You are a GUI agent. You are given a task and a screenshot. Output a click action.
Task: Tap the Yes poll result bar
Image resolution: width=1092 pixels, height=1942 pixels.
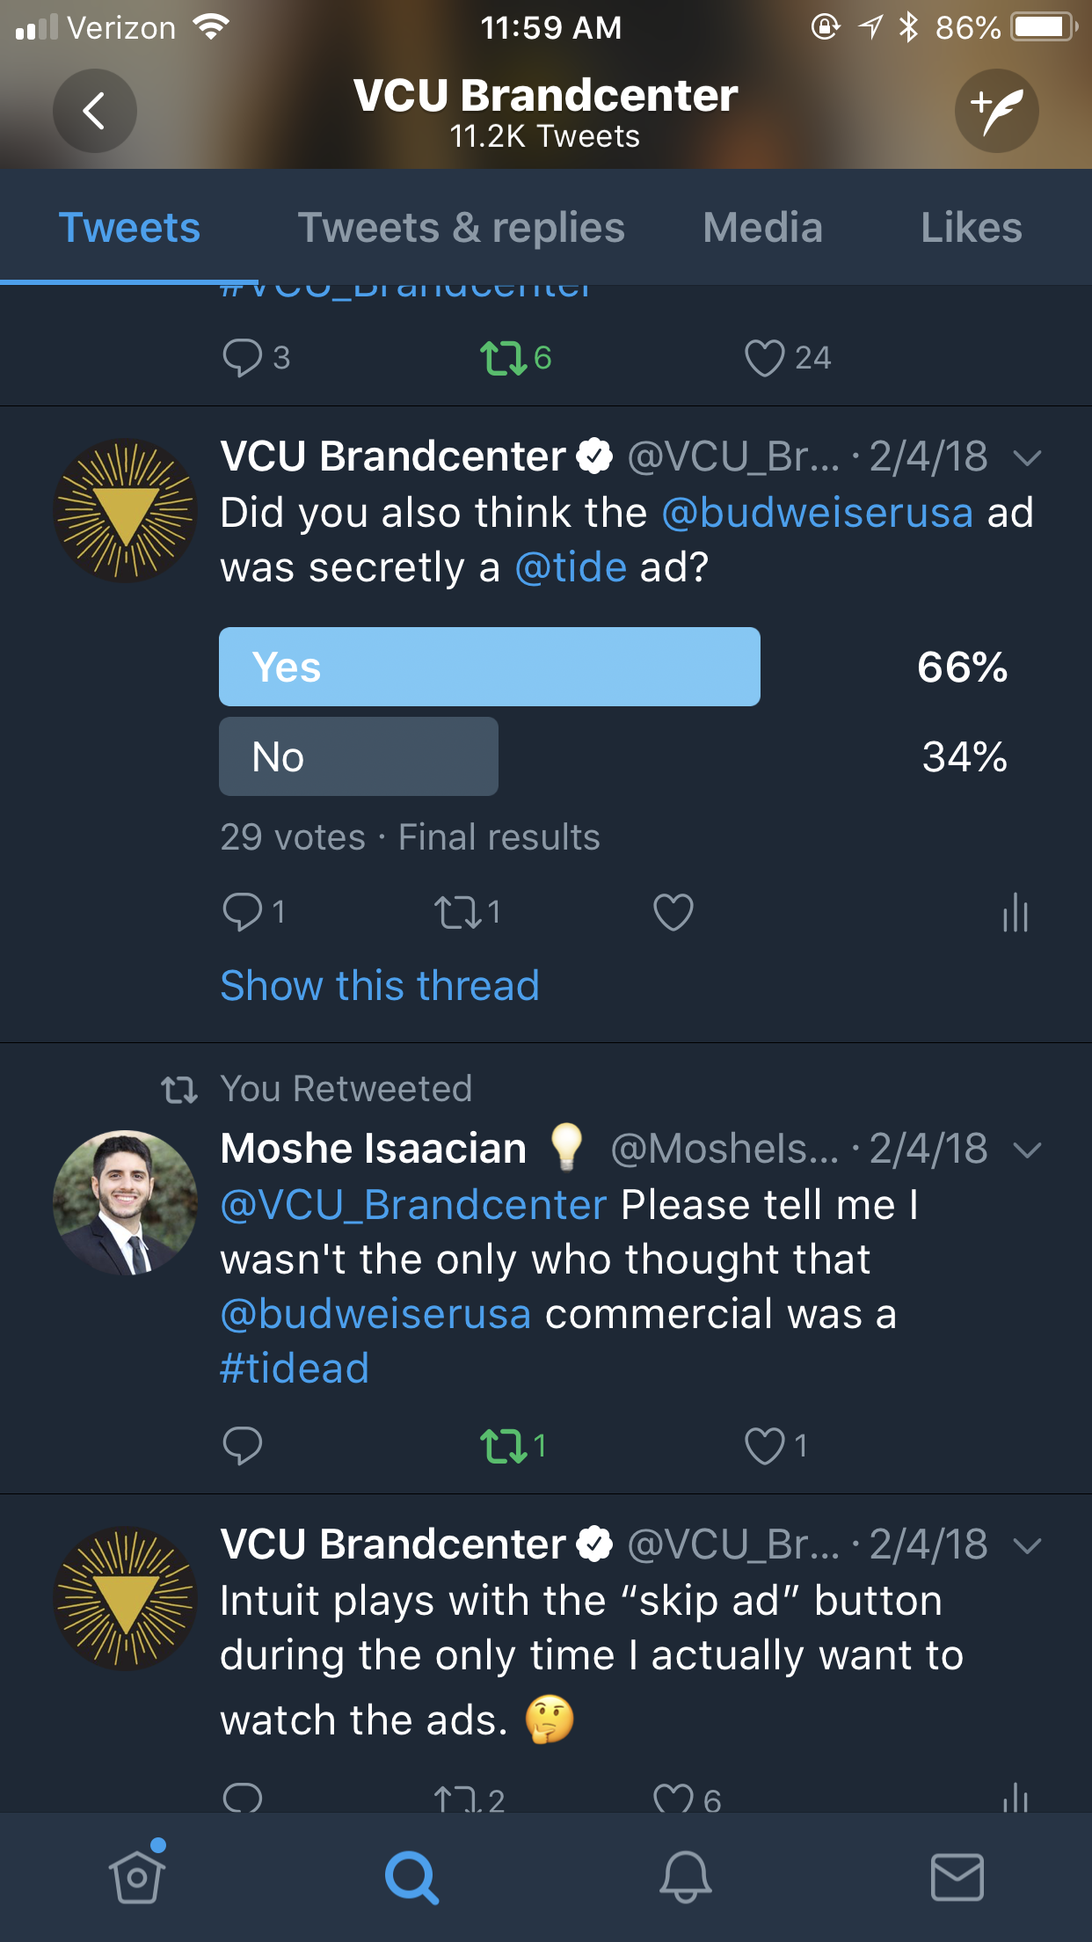(489, 667)
